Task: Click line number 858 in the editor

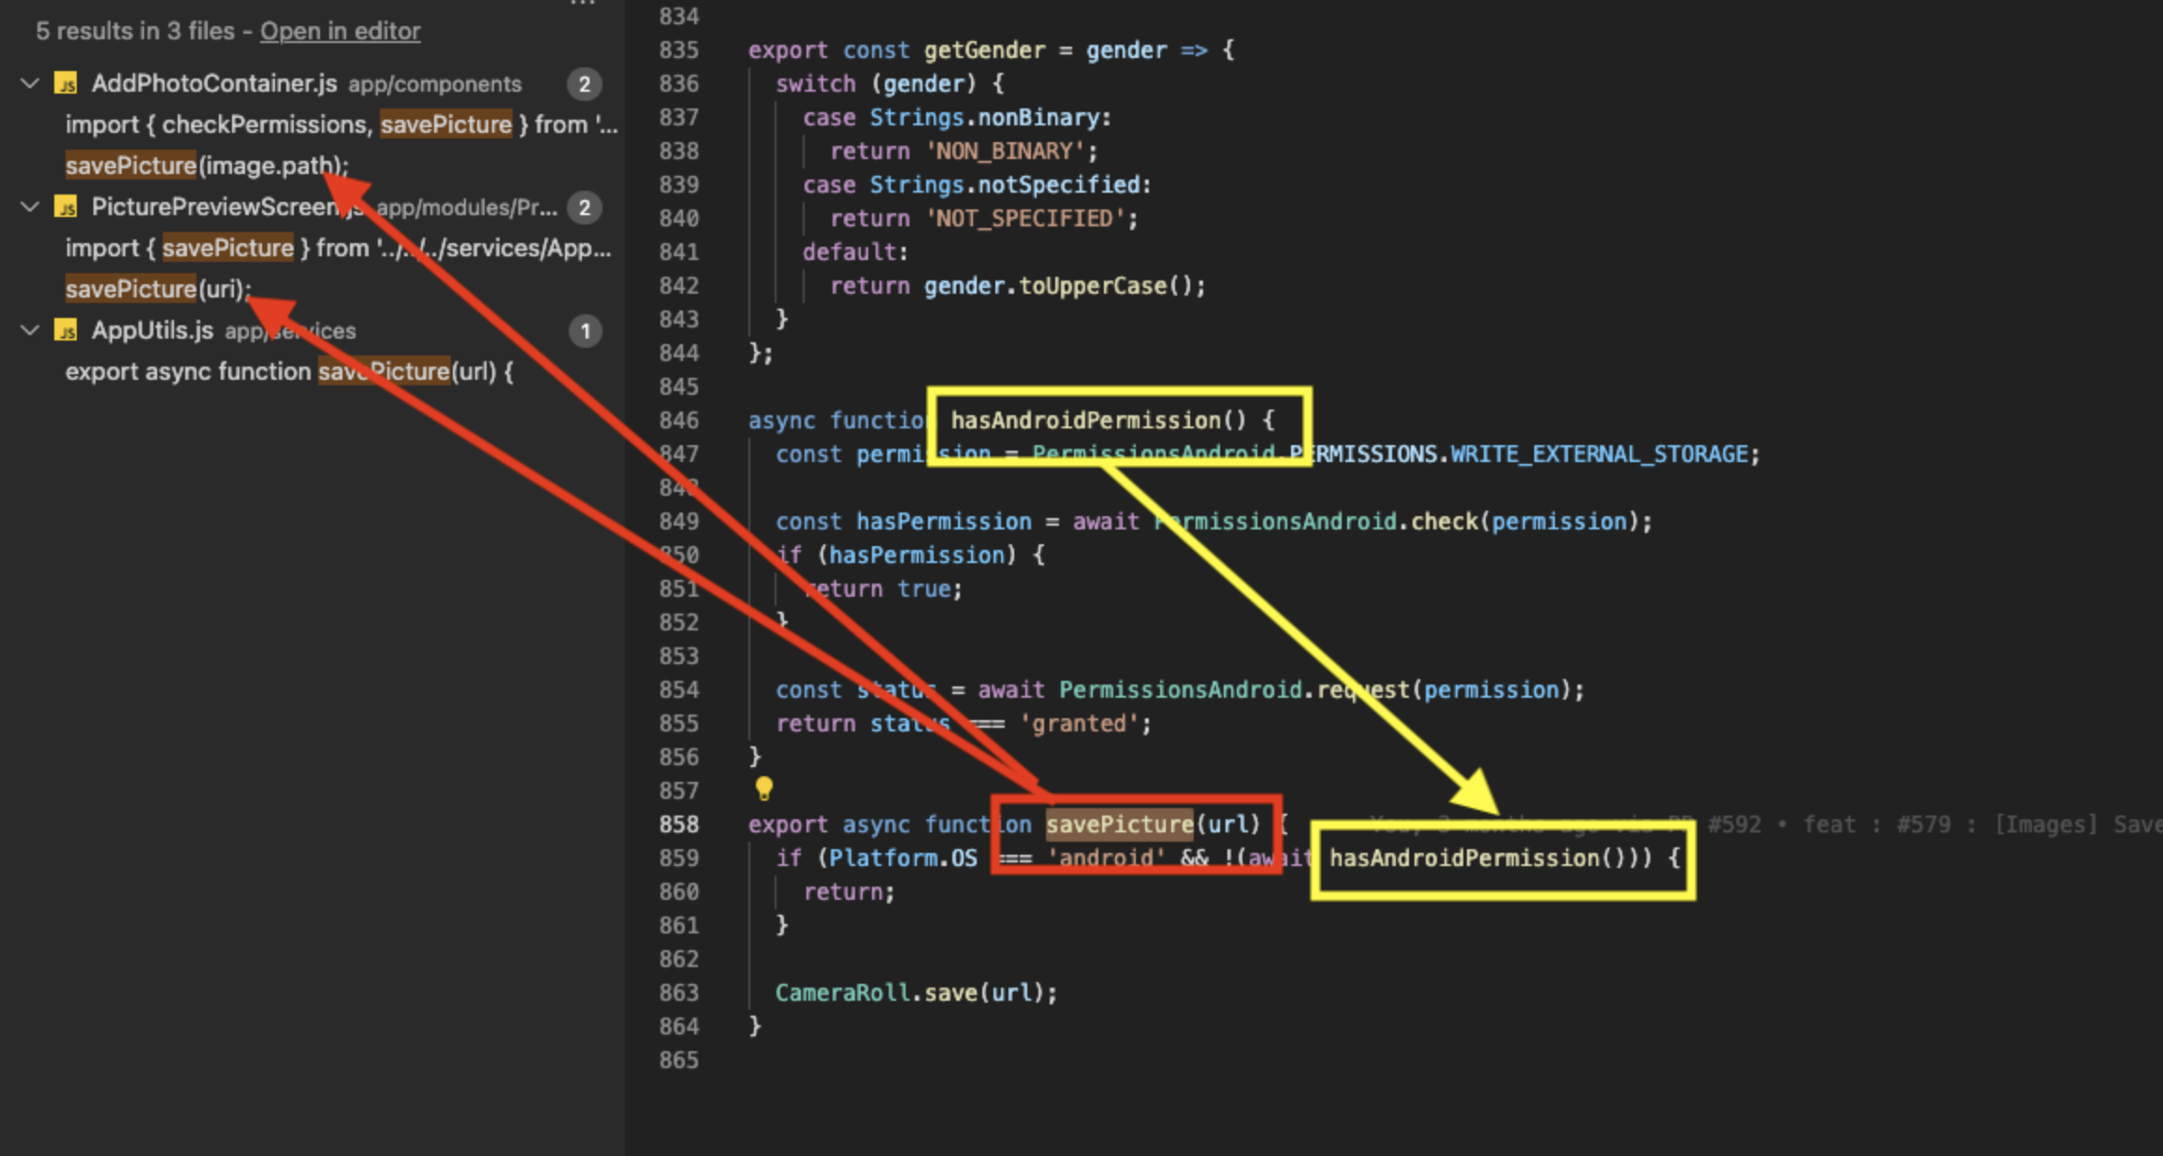Action: click(680, 824)
